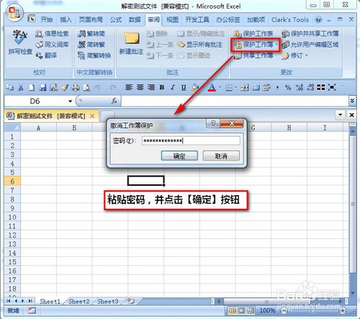360x319 pixels.
Task: Open the 公式 (Formulas) ribbon tab
Action: point(116,19)
